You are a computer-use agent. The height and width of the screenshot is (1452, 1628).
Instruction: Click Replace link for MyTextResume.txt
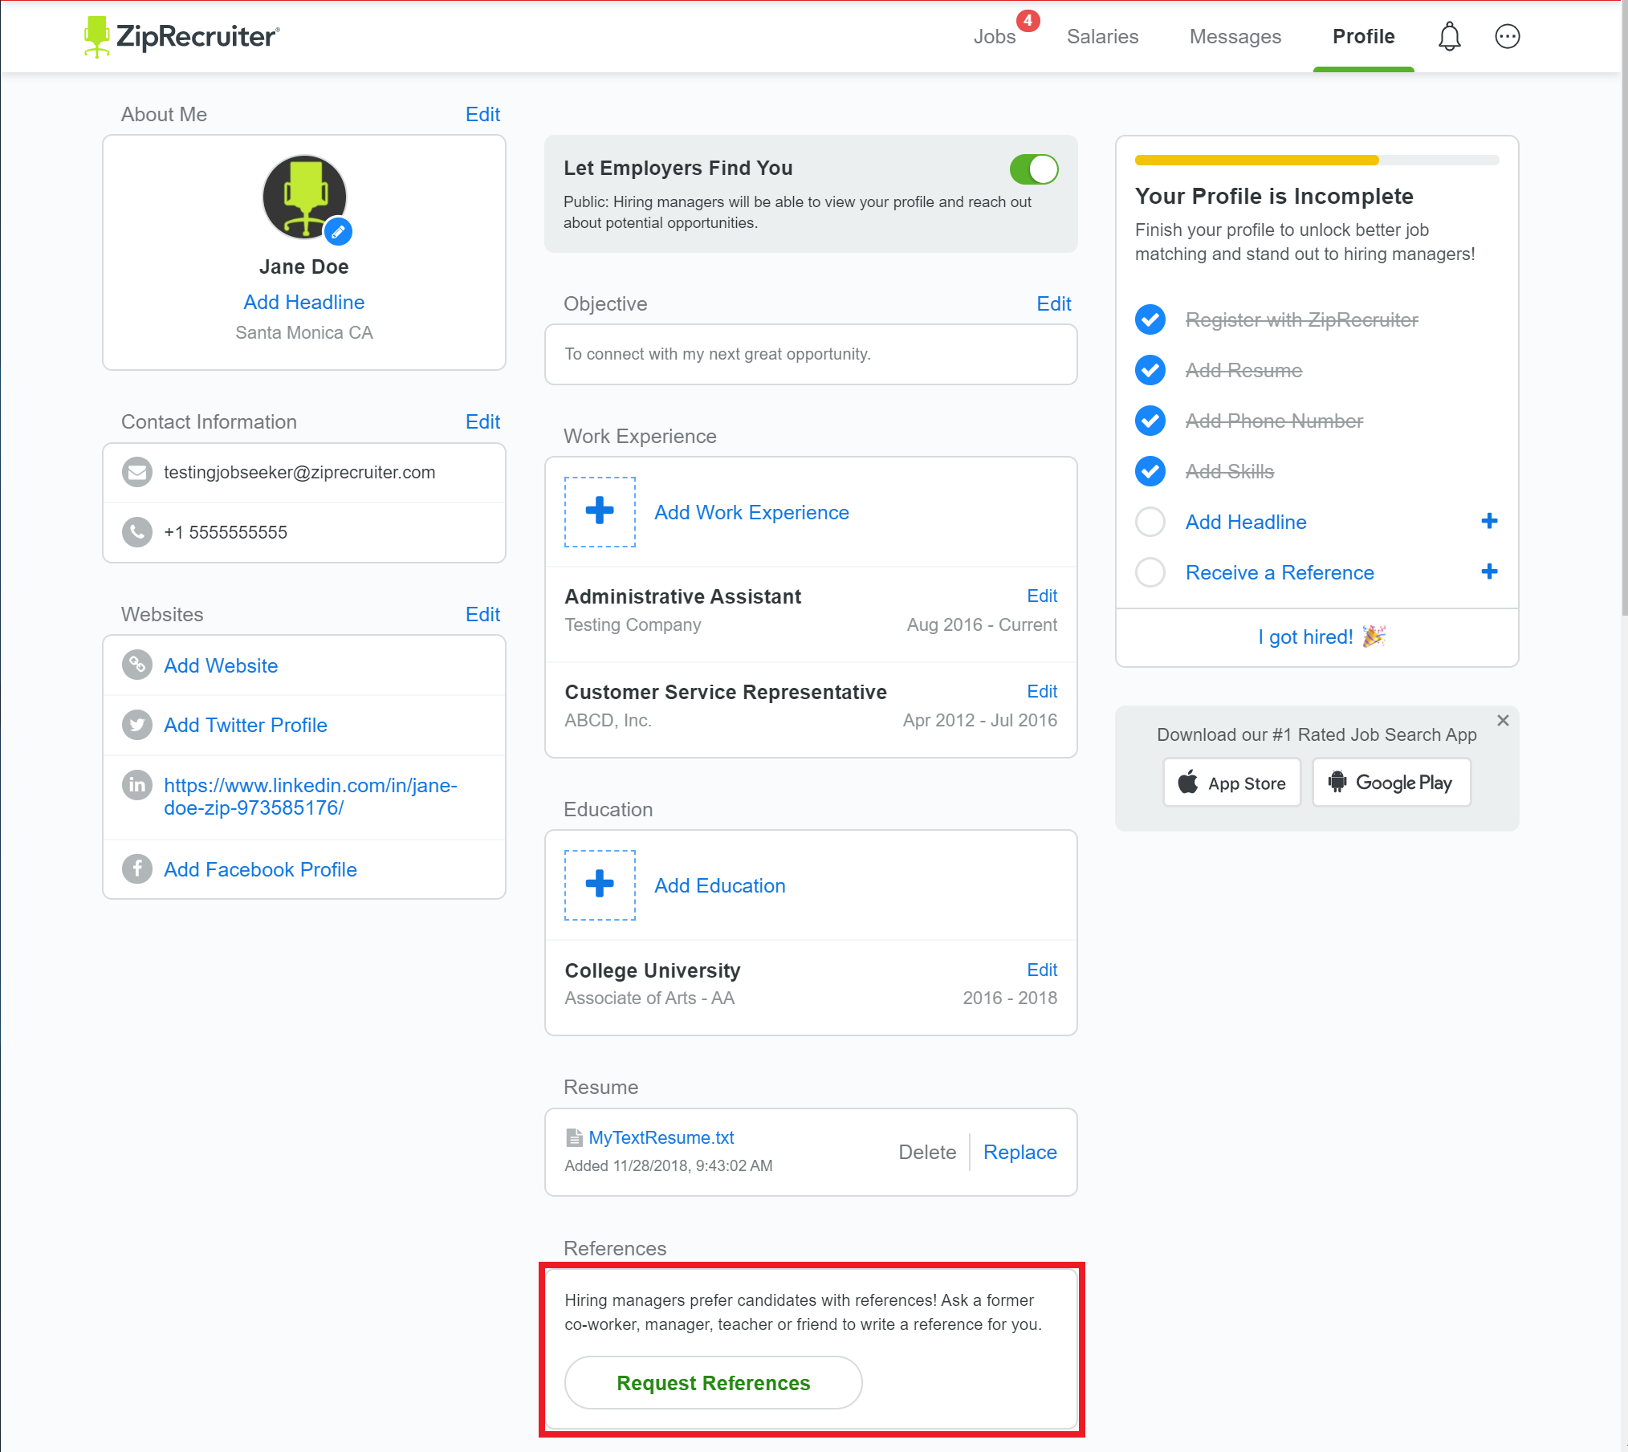tap(1020, 1152)
